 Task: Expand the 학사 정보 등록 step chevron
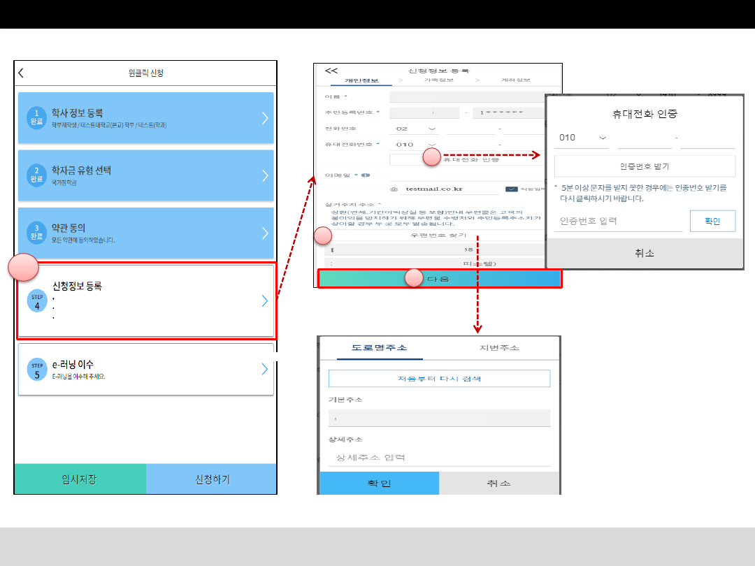(265, 117)
